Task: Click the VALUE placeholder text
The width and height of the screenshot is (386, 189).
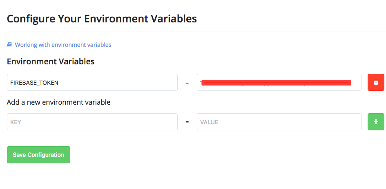Action: pyautogui.click(x=209, y=122)
